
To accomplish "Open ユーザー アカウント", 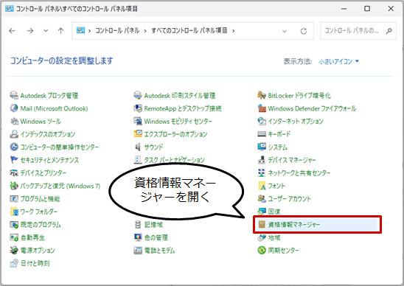I will [285, 199].
